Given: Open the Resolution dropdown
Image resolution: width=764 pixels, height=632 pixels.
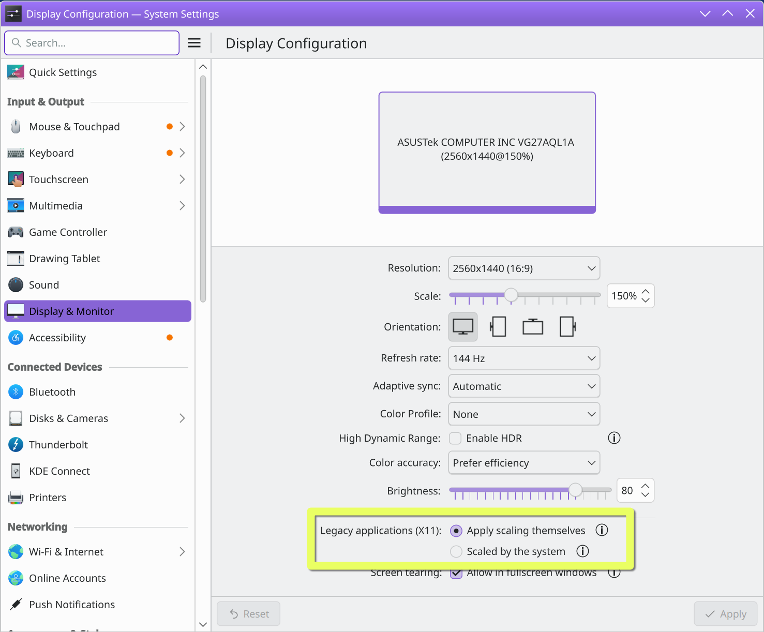Looking at the screenshot, I should point(524,268).
